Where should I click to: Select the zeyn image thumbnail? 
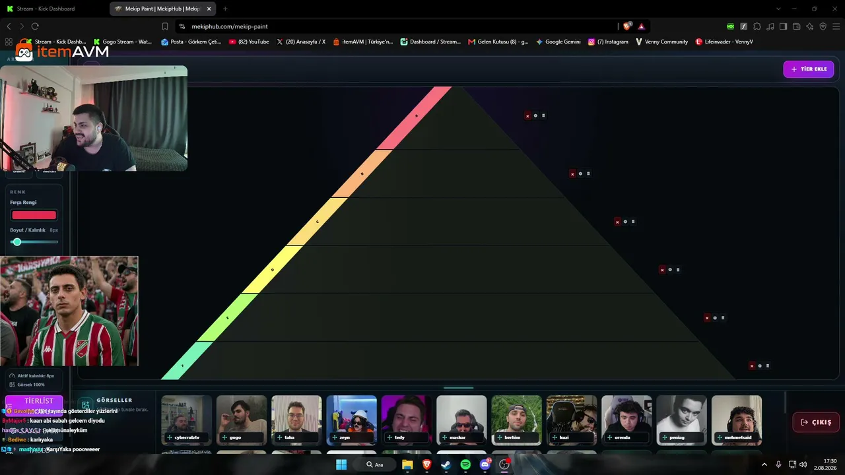click(x=351, y=420)
